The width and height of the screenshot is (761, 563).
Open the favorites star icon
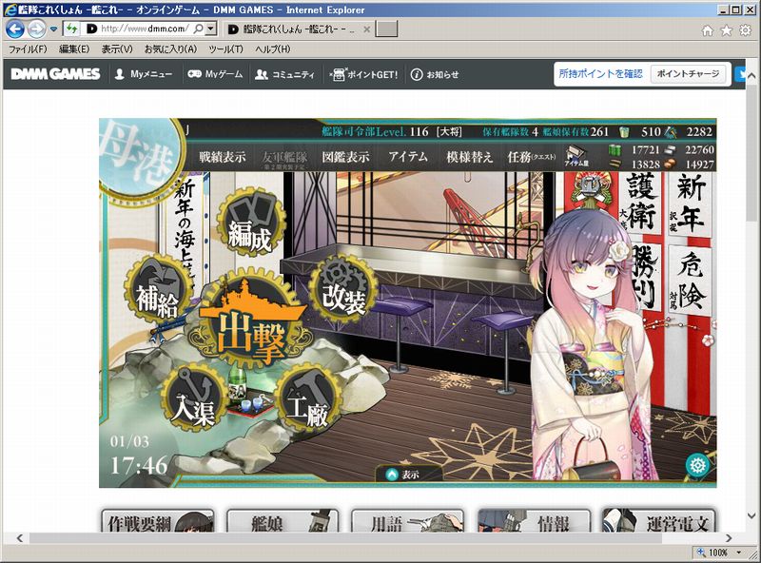pyautogui.click(x=726, y=30)
